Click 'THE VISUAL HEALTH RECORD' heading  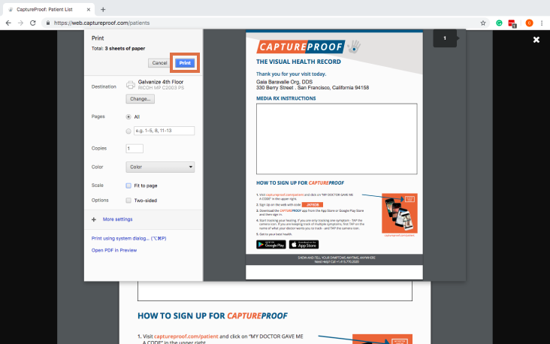pyautogui.click(x=298, y=62)
